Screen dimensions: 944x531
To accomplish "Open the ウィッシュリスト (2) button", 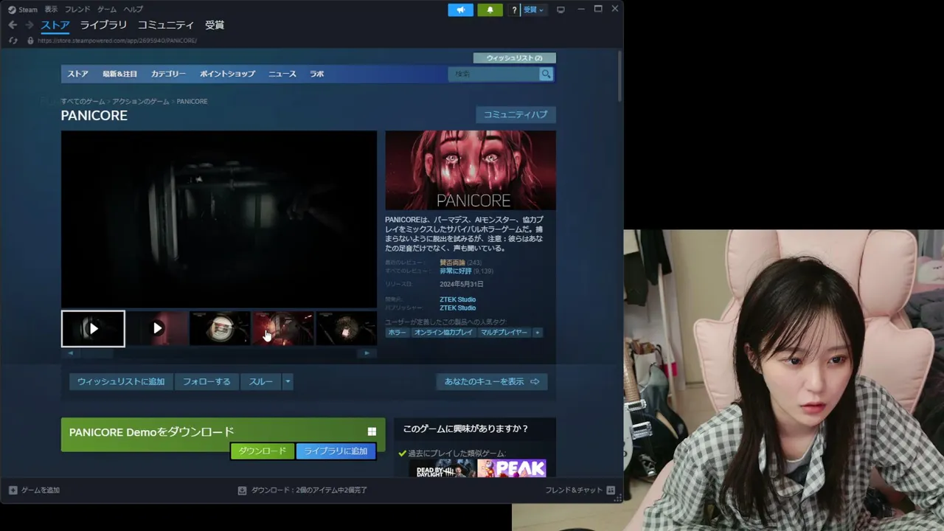I will (x=514, y=58).
